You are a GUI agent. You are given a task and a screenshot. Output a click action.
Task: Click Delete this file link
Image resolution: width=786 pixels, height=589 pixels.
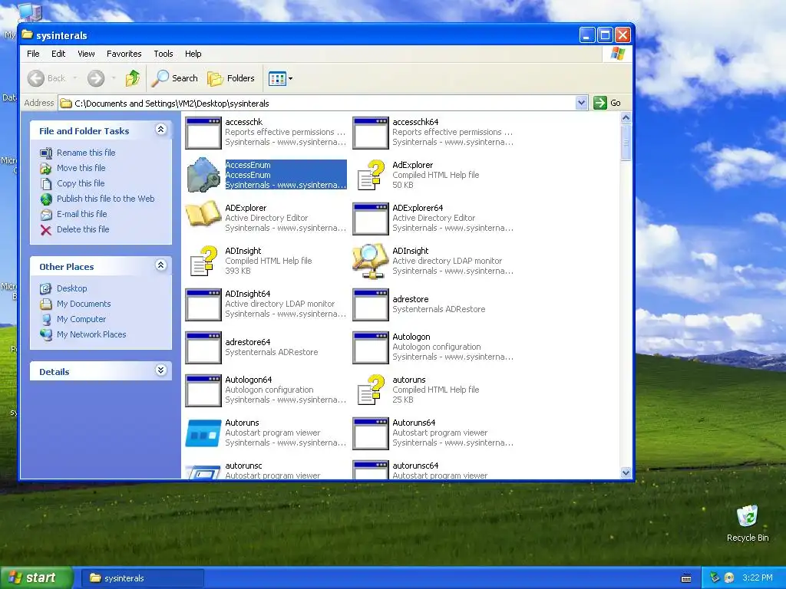(83, 229)
